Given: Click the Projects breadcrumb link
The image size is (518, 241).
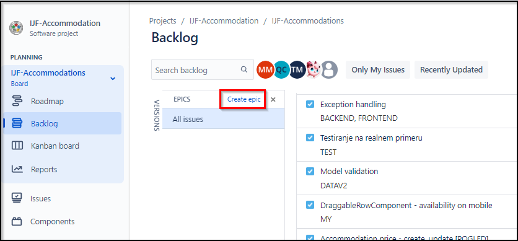Looking at the screenshot, I should 163,21.
